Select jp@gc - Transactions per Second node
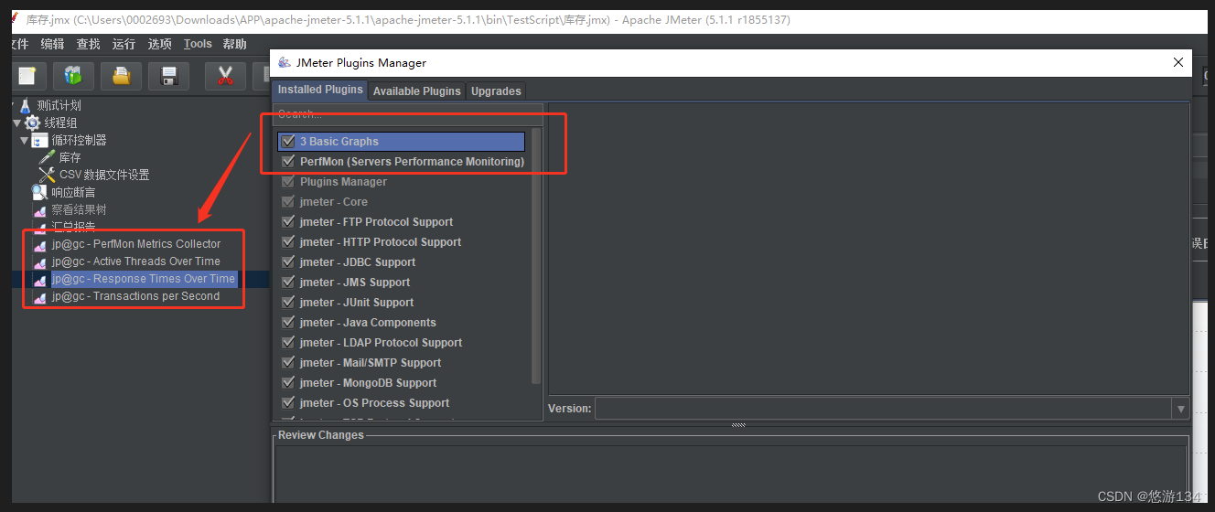This screenshot has height=512, width=1215. tap(135, 296)
